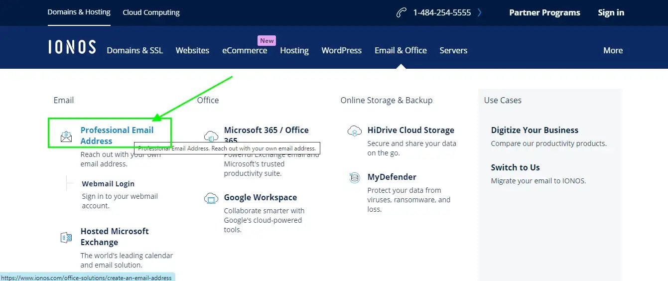The width and height of the screenshot is (668, 281).
Task: Click the HiDrive Cloud Storage icon
Action: [354, 131]
